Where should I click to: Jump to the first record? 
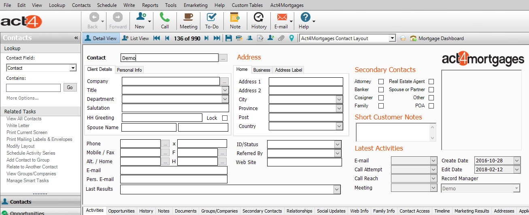(x=157, y=38)
